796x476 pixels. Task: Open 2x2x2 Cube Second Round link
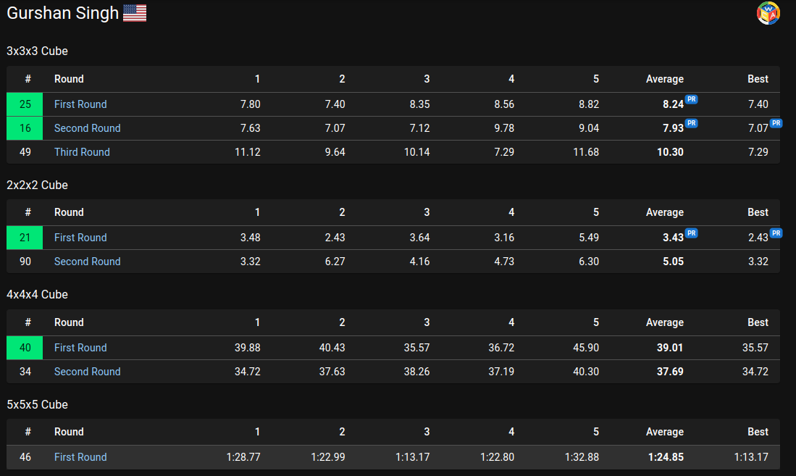pyautogui.click(x=88, y=261)
